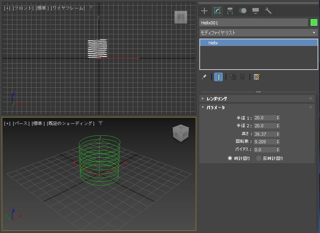Viewport: 320px width, 233px height.
Task: Open Configure Modifier Sets icon
Action: [x=256, y=77]
